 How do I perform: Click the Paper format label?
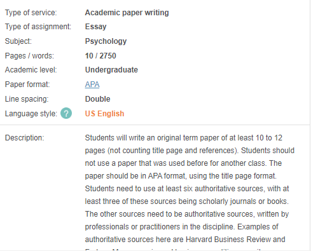point(27,85)
